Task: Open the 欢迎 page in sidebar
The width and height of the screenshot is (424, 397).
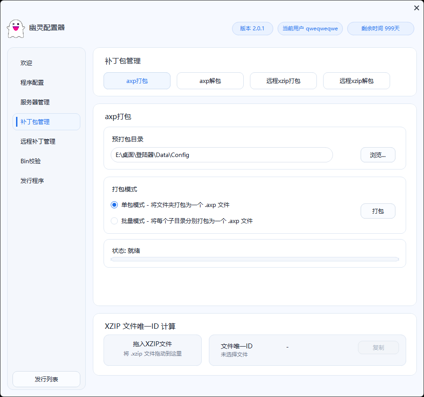Action: pos(46,63)
